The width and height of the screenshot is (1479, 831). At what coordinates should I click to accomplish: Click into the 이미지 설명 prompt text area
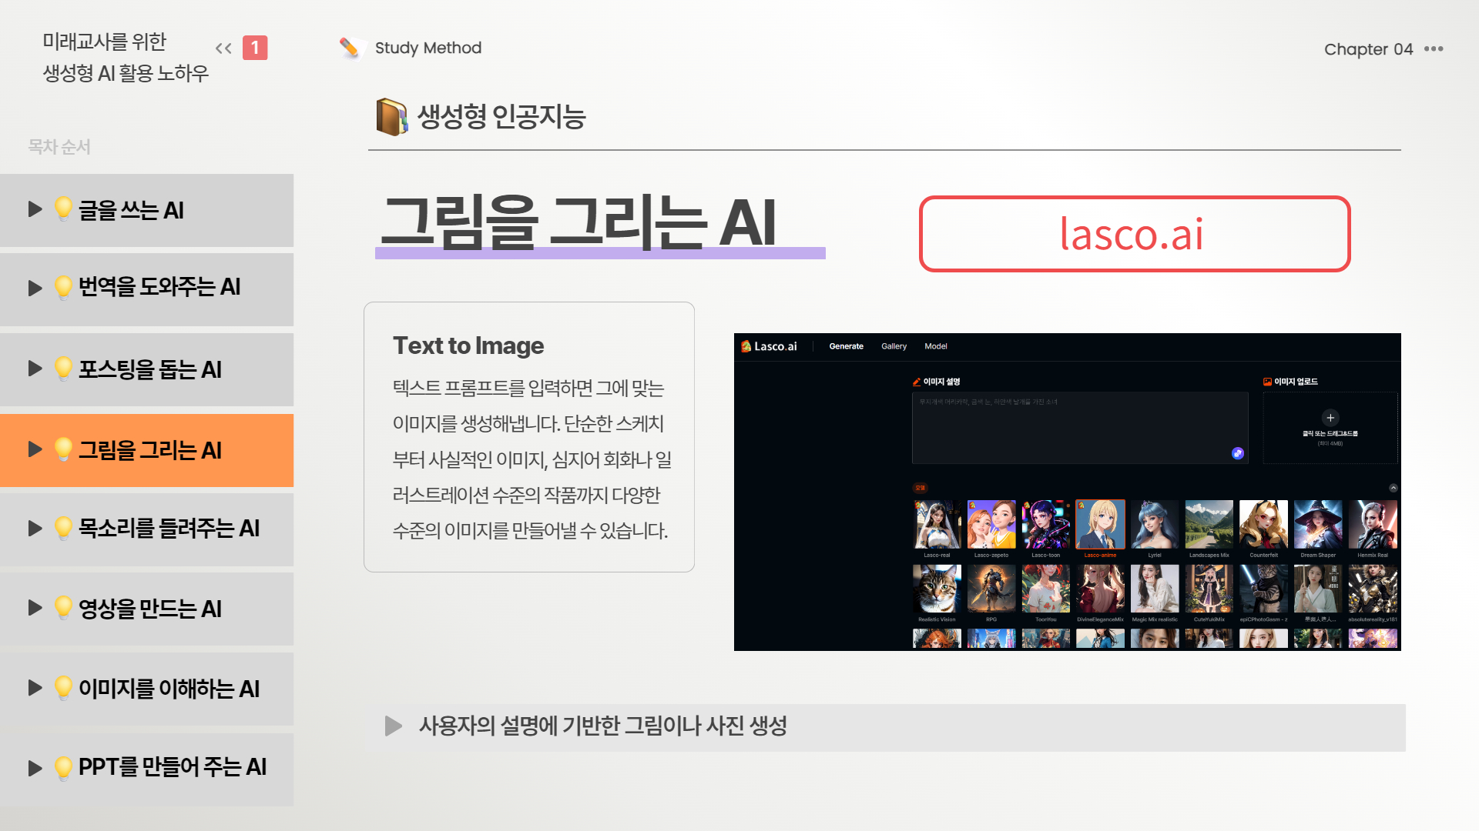click(1080, 428)
